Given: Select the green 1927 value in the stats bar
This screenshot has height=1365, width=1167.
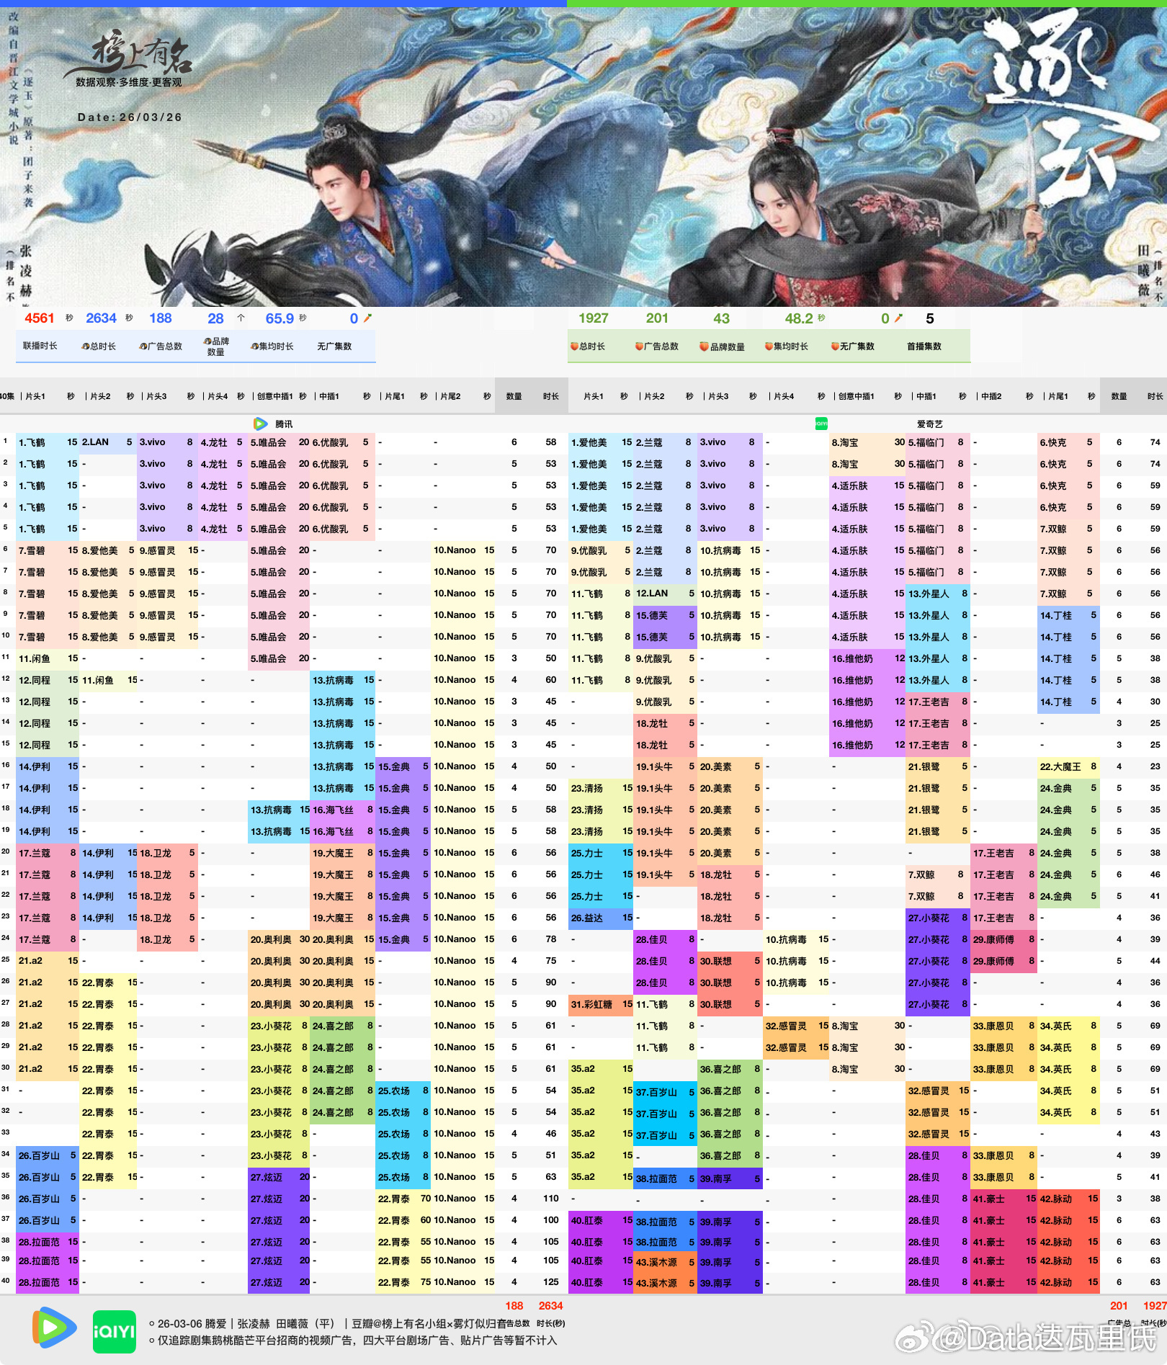Looking at the screenshot, I should pos(594,318).
